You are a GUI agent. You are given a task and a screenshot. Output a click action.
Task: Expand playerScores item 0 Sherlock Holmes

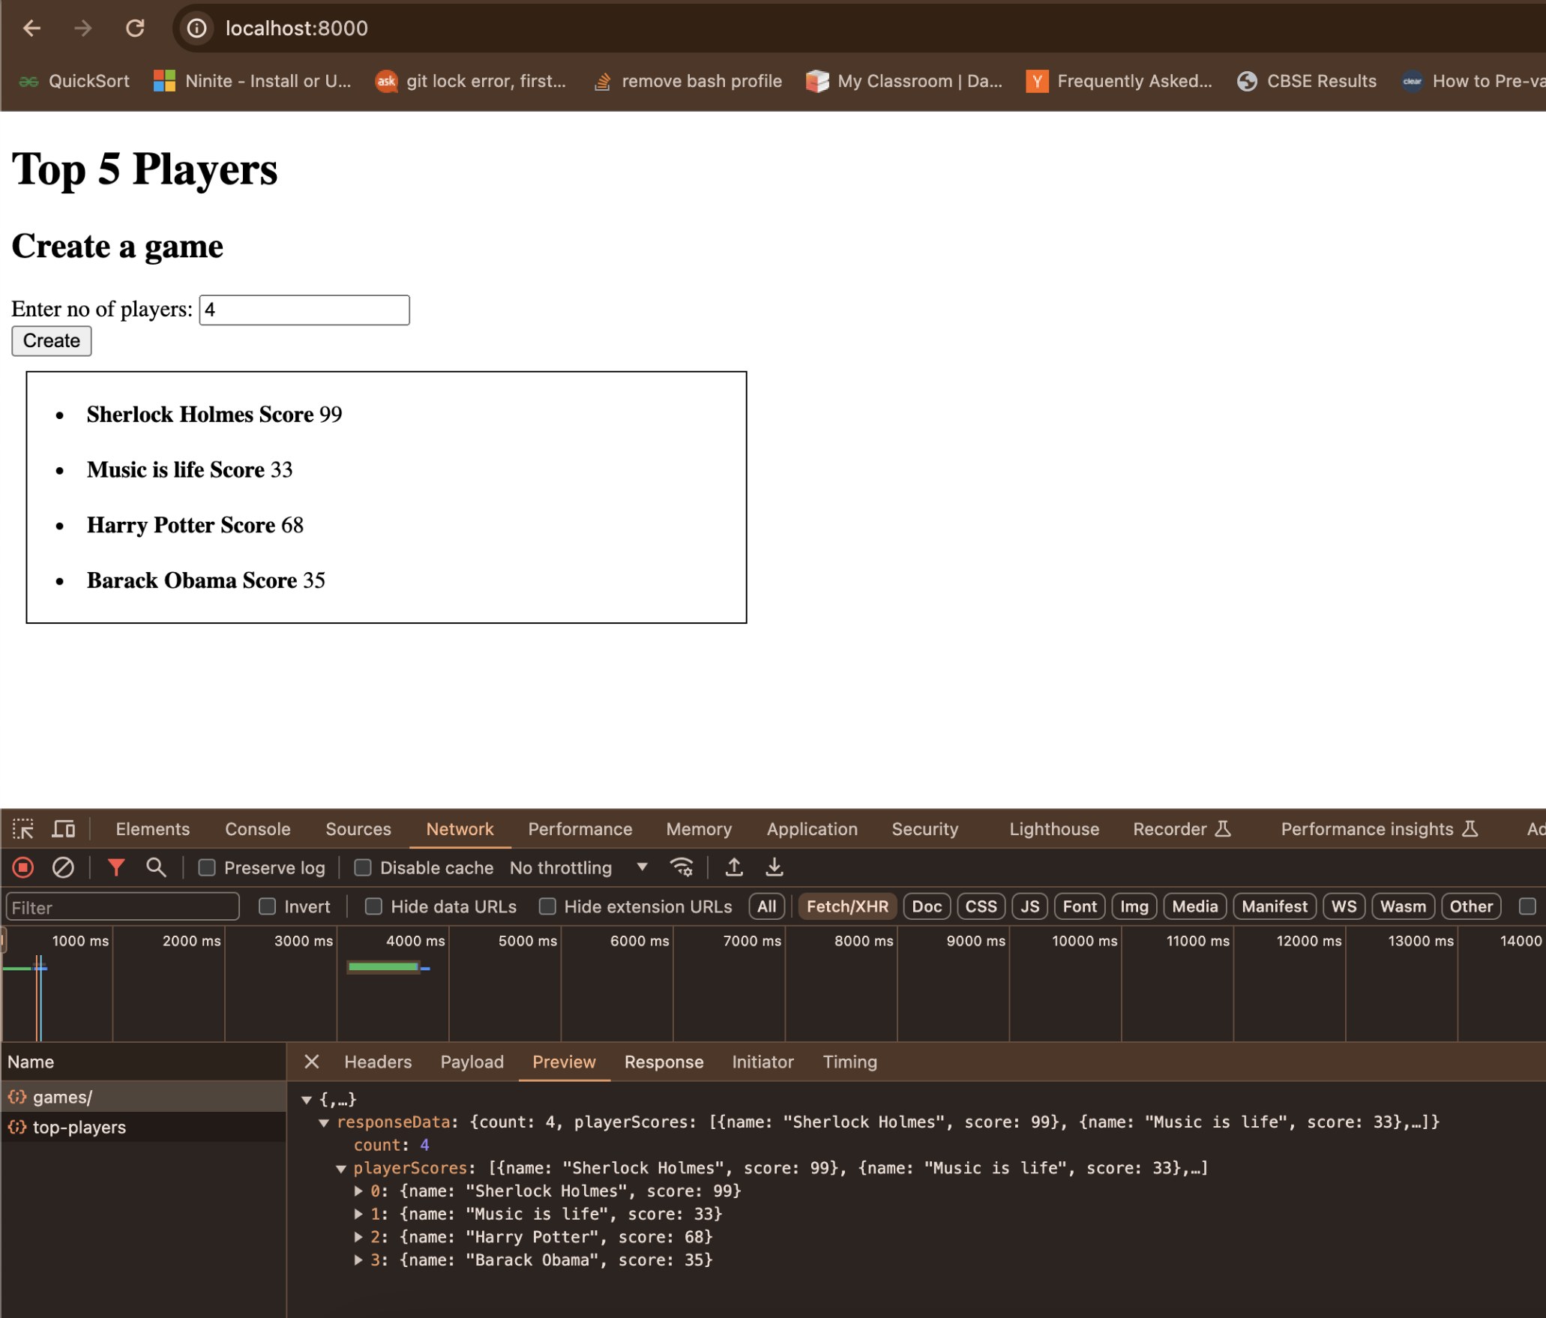[358, 1191]
